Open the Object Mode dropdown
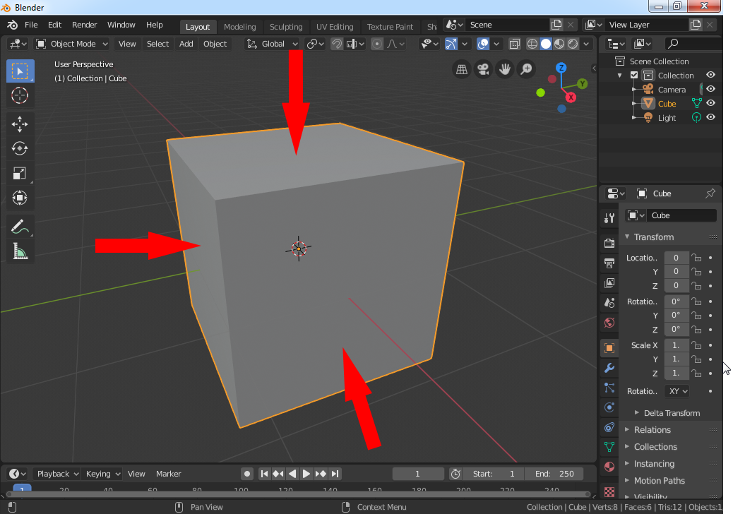Image resolution: width=745 pixels, height=514 pixels. pyautogui.click(x=72, y=44)
